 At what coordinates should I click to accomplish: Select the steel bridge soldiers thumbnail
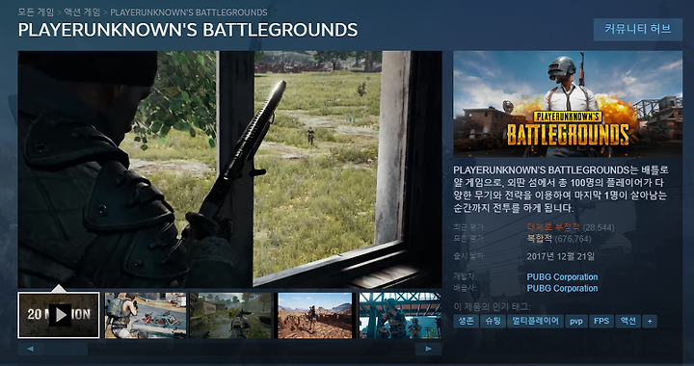(400, 315)
